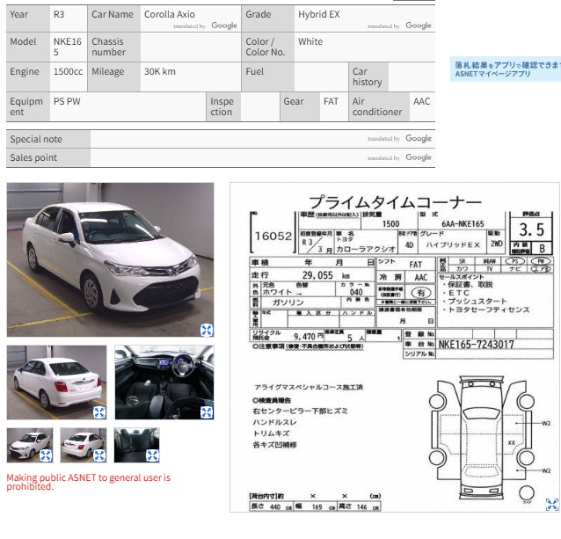This screenshot has width=561, height=539.
Task: Expand the dashboard interior photo
Action: click(207, 412)
